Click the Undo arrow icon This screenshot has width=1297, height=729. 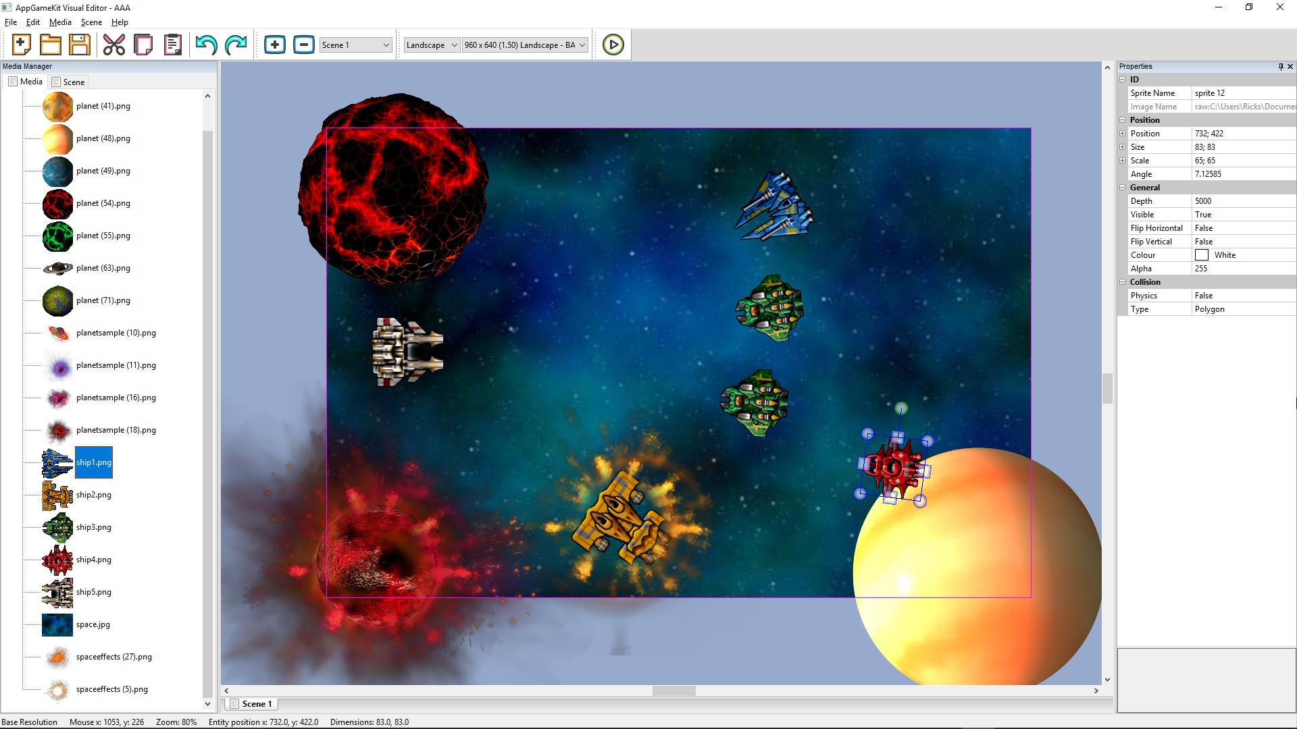coord(206,45)
